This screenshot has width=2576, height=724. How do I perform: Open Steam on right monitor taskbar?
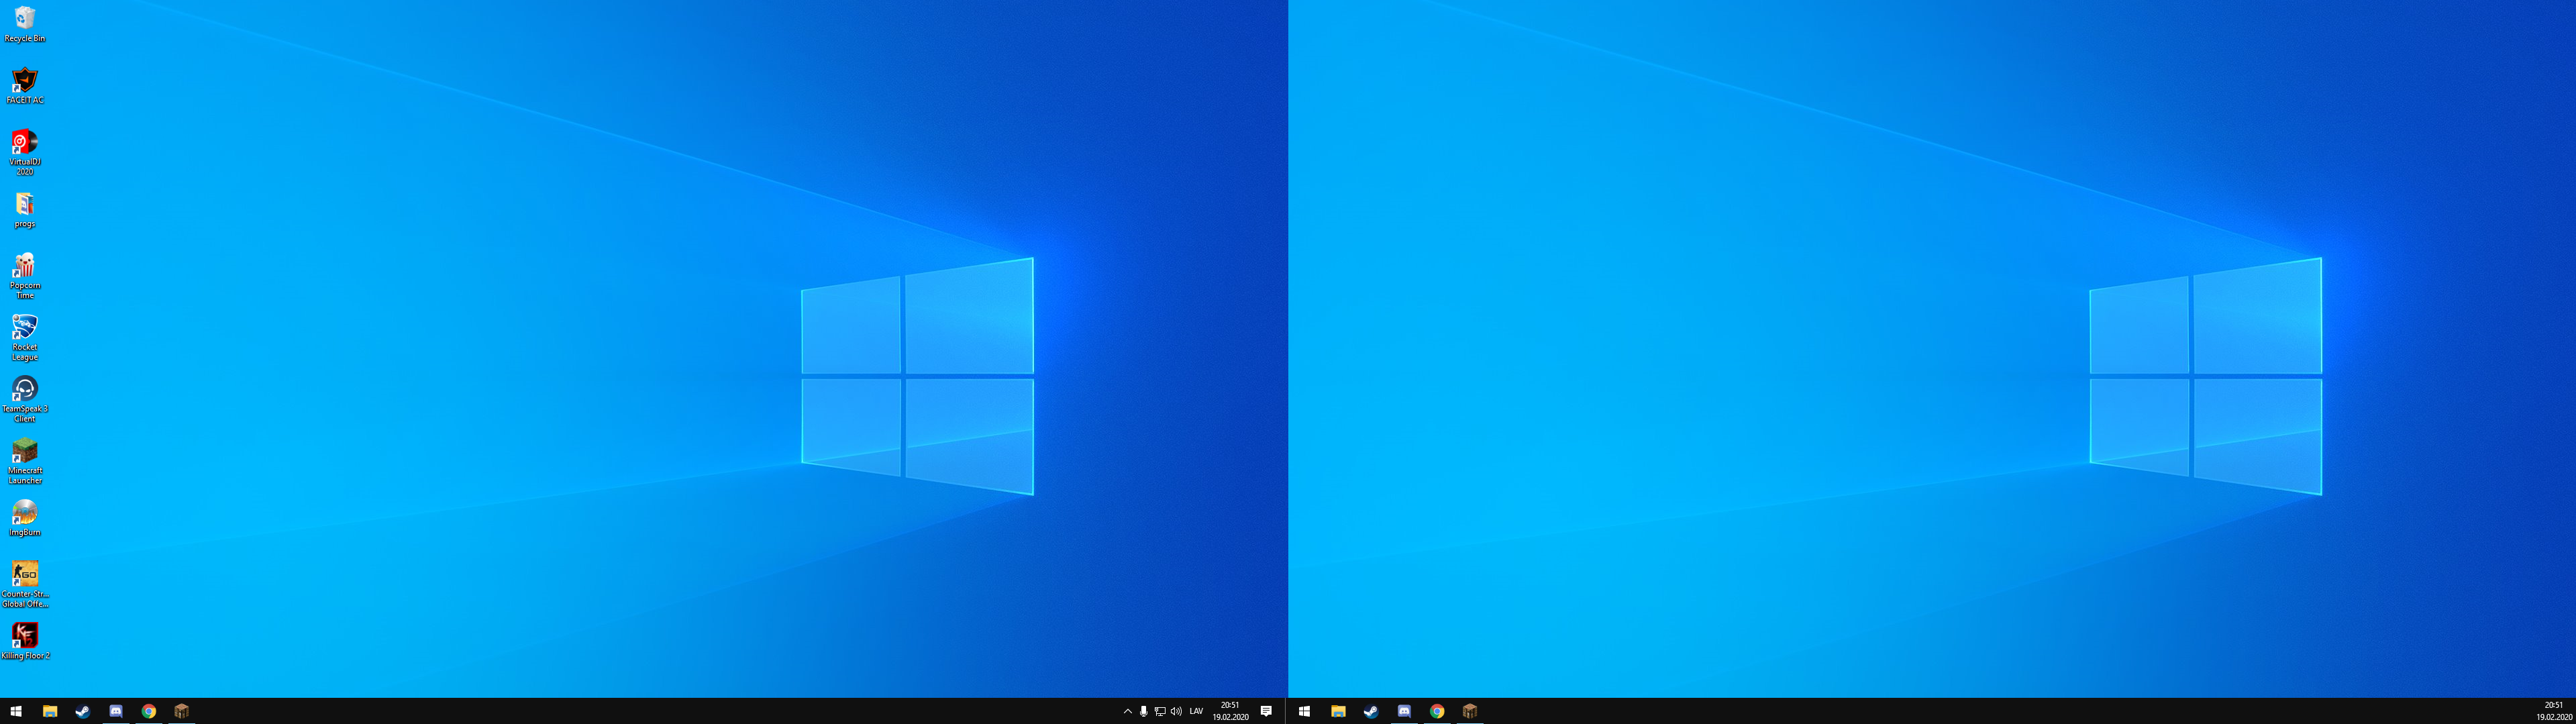(1371, 711)
